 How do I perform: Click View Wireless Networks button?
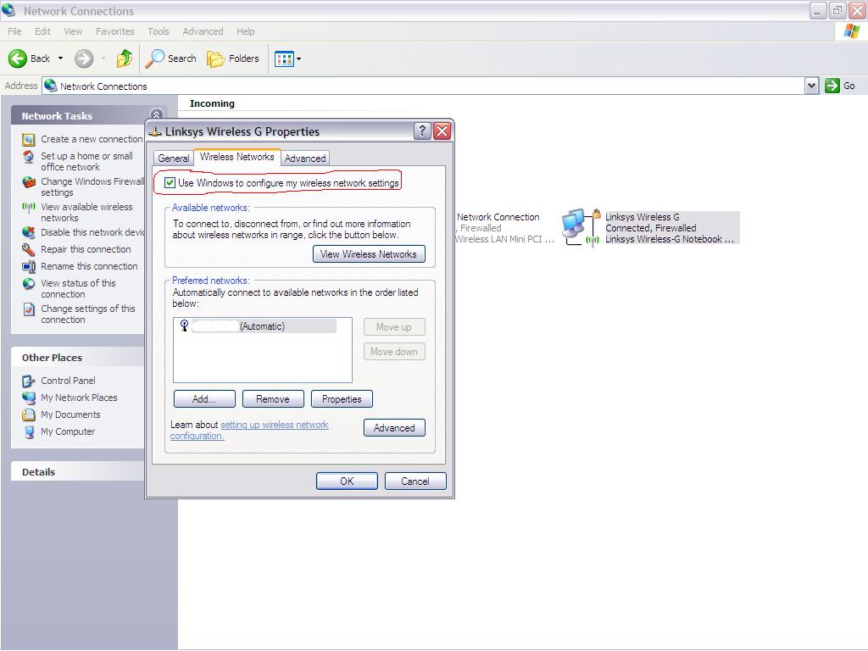pos(369,254)
